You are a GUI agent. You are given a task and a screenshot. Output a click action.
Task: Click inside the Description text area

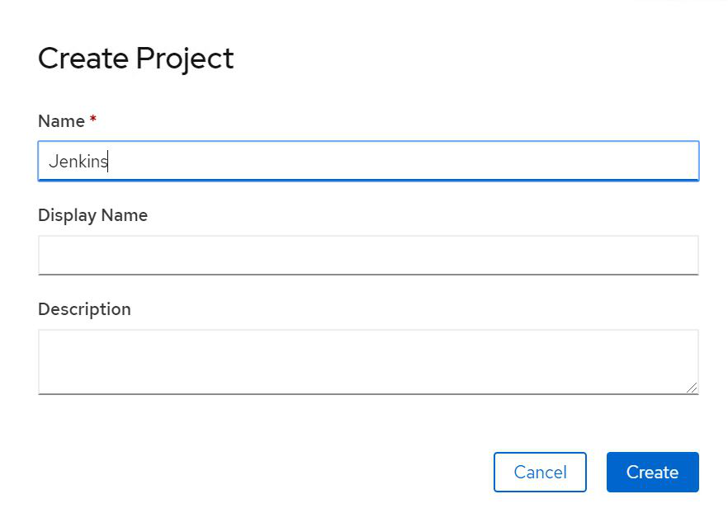[368, 361]
